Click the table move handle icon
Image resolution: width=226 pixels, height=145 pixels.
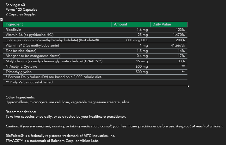tap(1, 20)
